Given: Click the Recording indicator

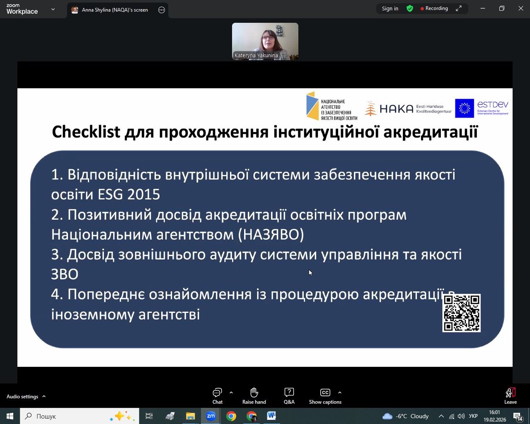Looking at the screenshot, I should pyautogui.click(x=434, y=9).
